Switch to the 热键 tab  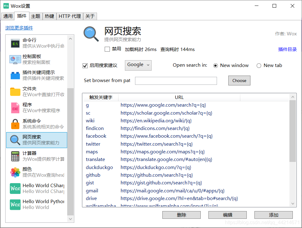[x=49, y=16]
